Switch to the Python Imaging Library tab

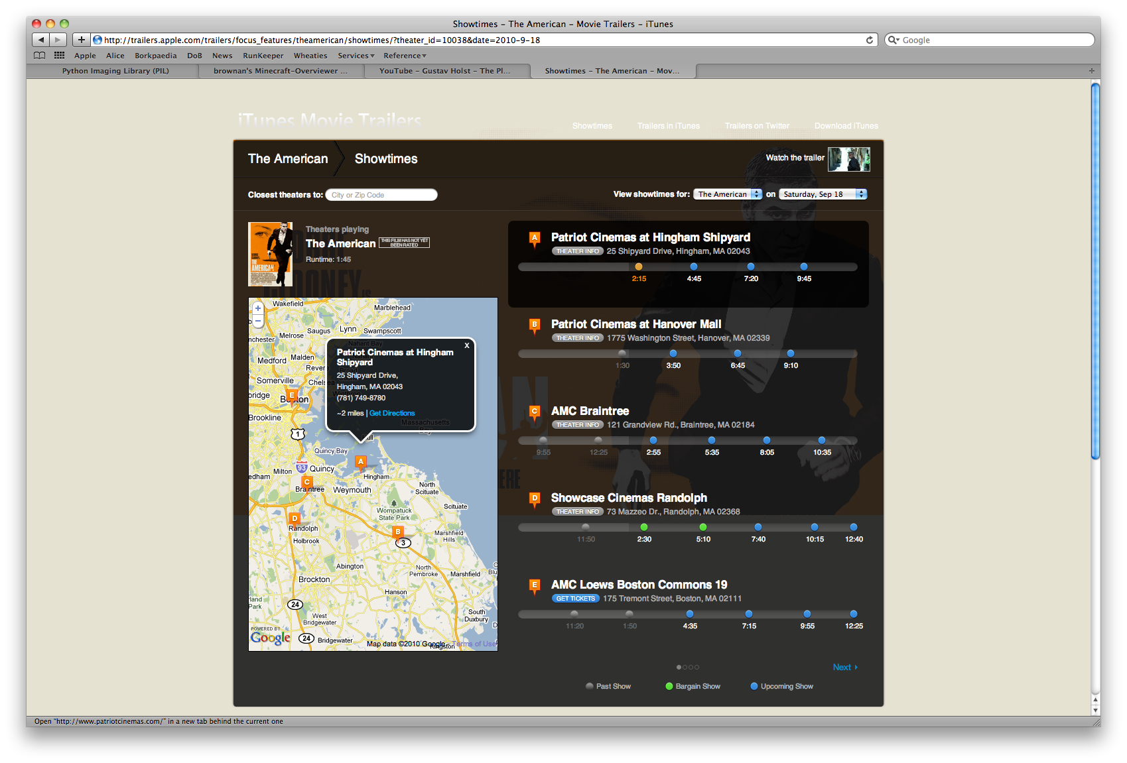click(115, 71)
